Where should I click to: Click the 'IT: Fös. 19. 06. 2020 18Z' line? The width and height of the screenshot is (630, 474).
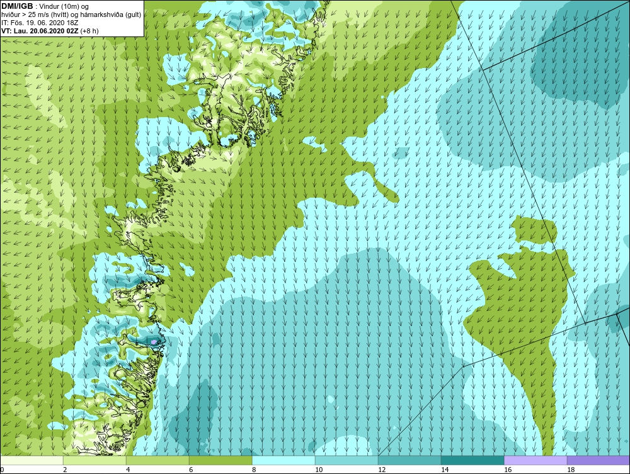click(x=40, y=23)
